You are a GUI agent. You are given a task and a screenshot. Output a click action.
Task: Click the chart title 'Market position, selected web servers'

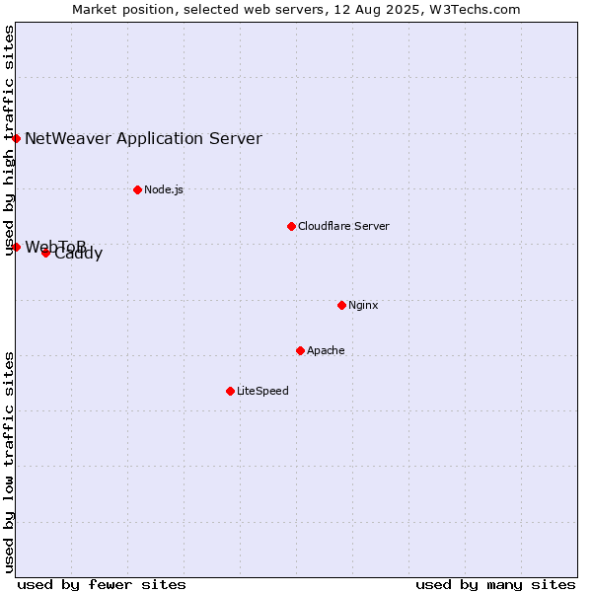tap(198, 10)
